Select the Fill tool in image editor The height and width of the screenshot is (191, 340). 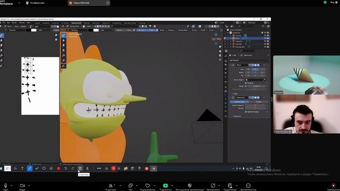(x=2, y=55)
